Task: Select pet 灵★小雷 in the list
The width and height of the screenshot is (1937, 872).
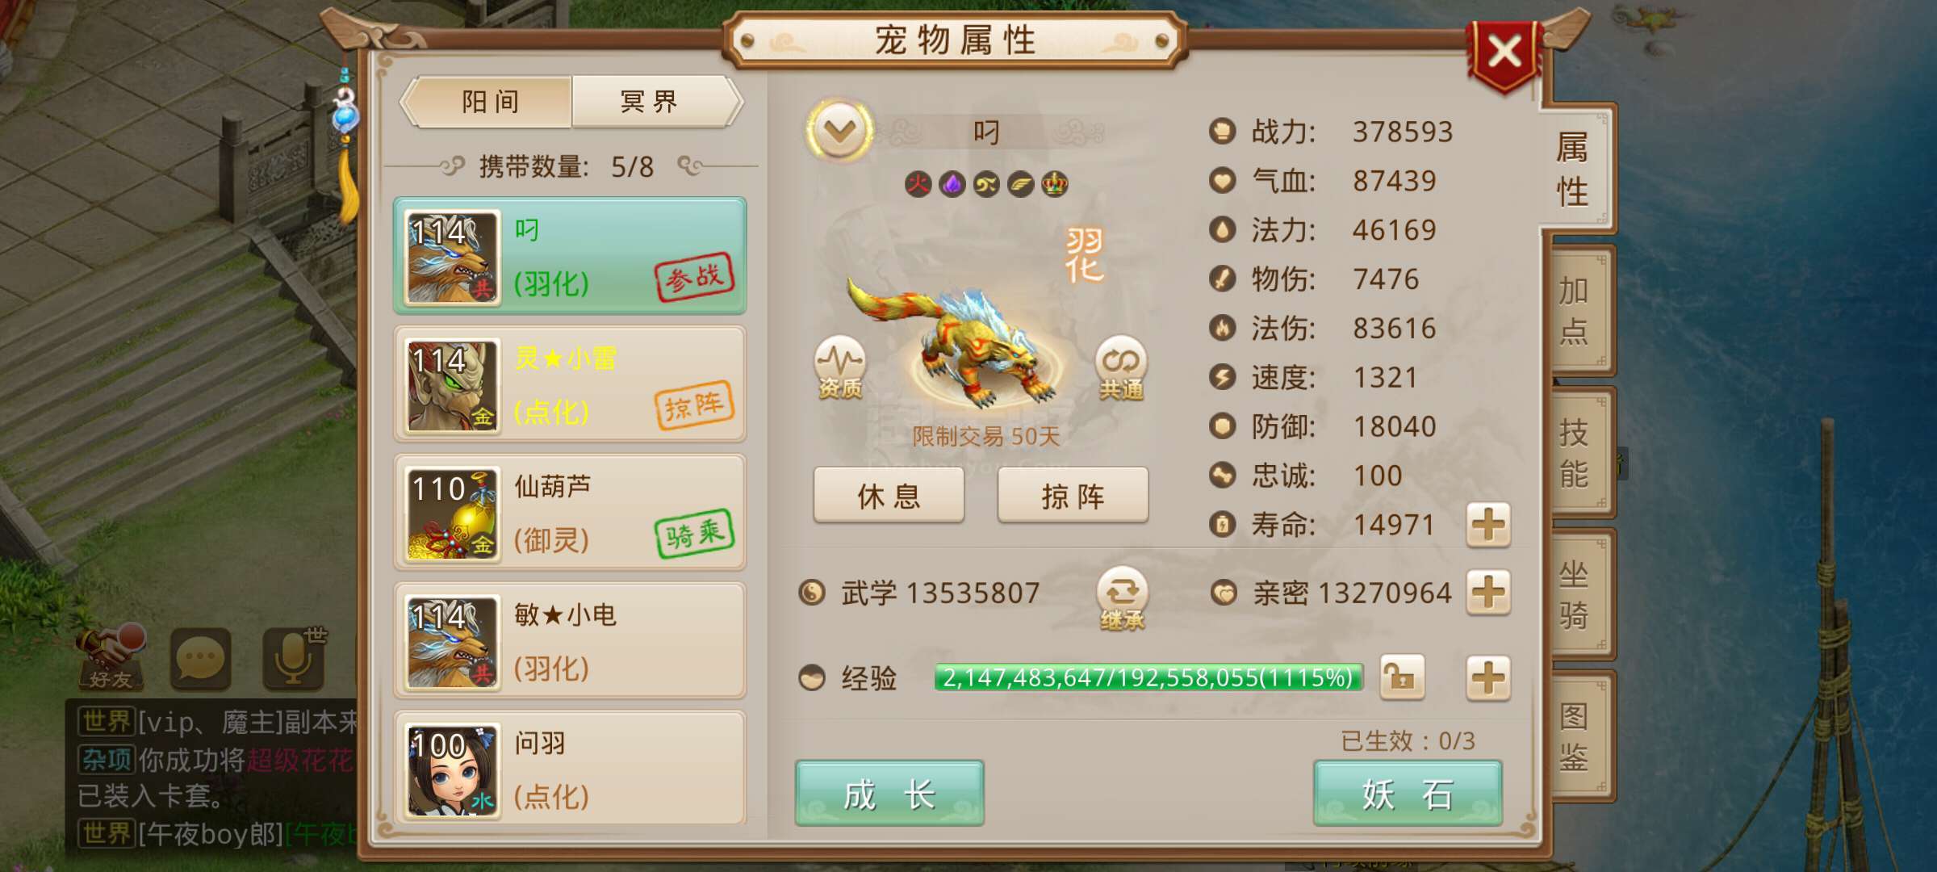Action: tap(570, 384)
